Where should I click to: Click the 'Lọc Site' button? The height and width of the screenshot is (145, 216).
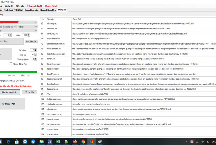click(11, 41)
